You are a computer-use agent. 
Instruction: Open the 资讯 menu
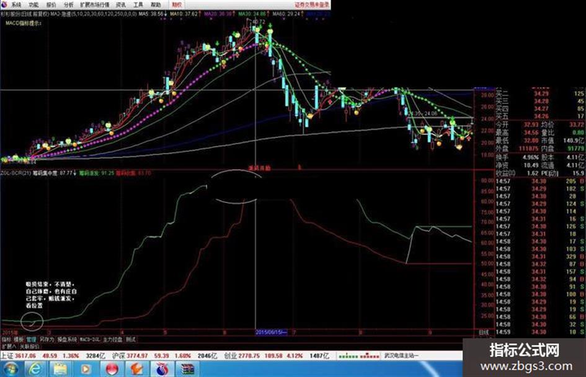coord(121,5)
